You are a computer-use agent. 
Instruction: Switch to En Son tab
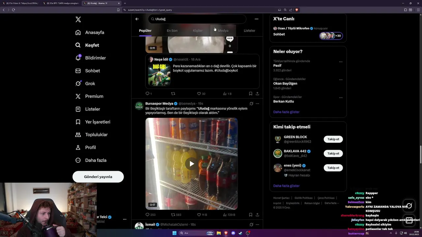pos(172,31)
